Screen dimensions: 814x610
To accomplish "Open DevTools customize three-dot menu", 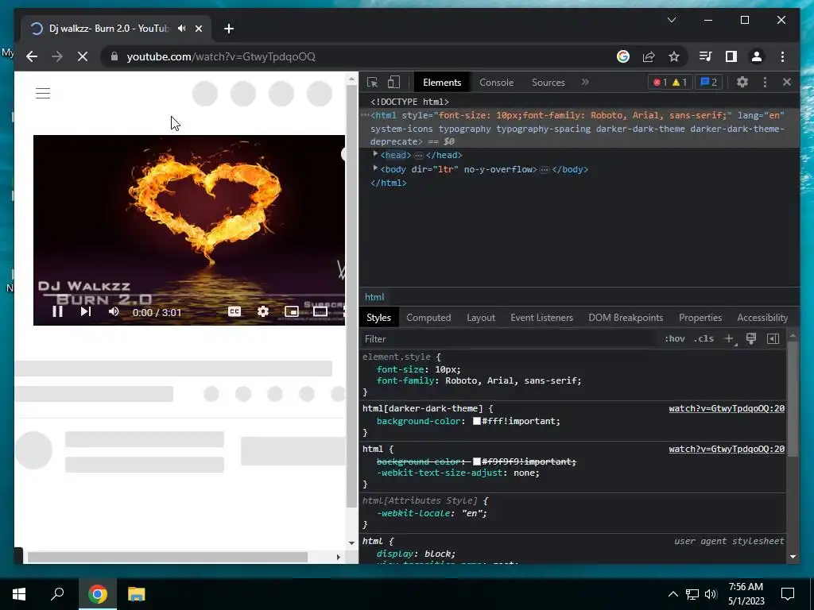I will pyautogui.click(x=765, y=82).
